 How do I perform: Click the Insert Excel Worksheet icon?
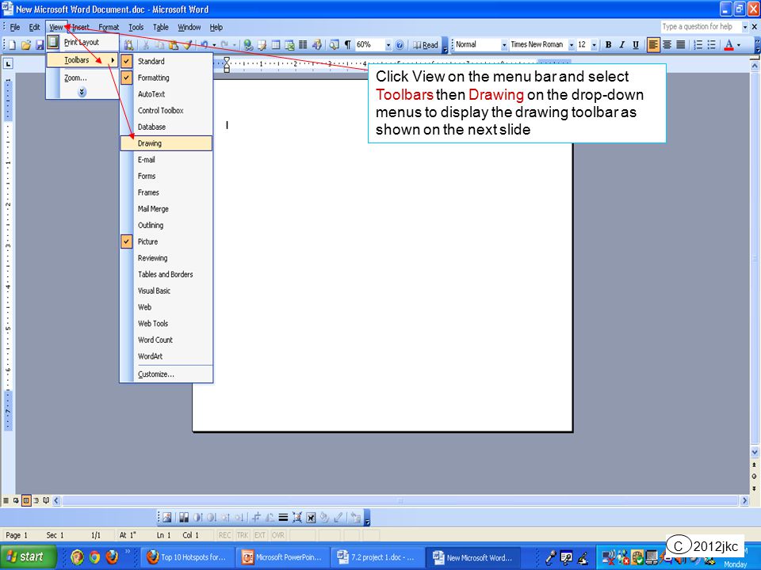pyautogui.click(x=289, y=45)
